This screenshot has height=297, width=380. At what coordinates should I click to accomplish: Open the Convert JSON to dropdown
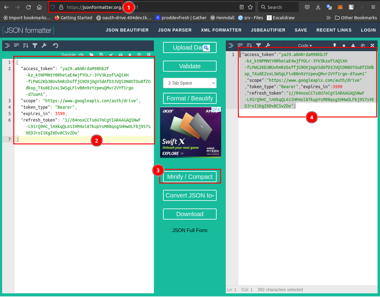(190, 195)
